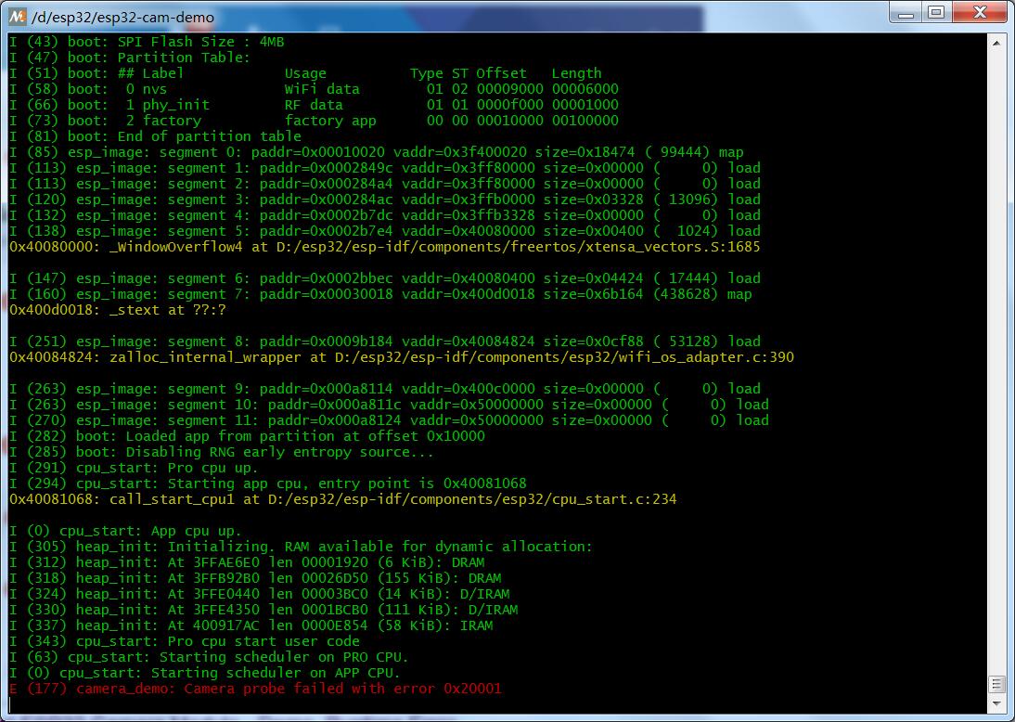The width and height of the screenshot is (1015, 722).
Task: Click the 'factory' partition row
Action: 314,121
